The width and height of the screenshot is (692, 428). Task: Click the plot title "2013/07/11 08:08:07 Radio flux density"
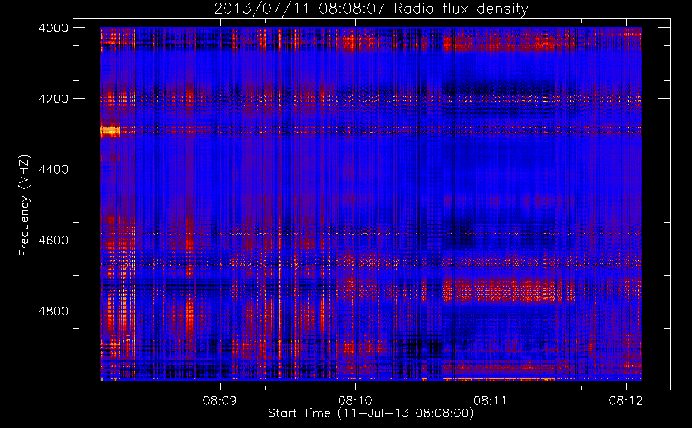click(371, 9)
